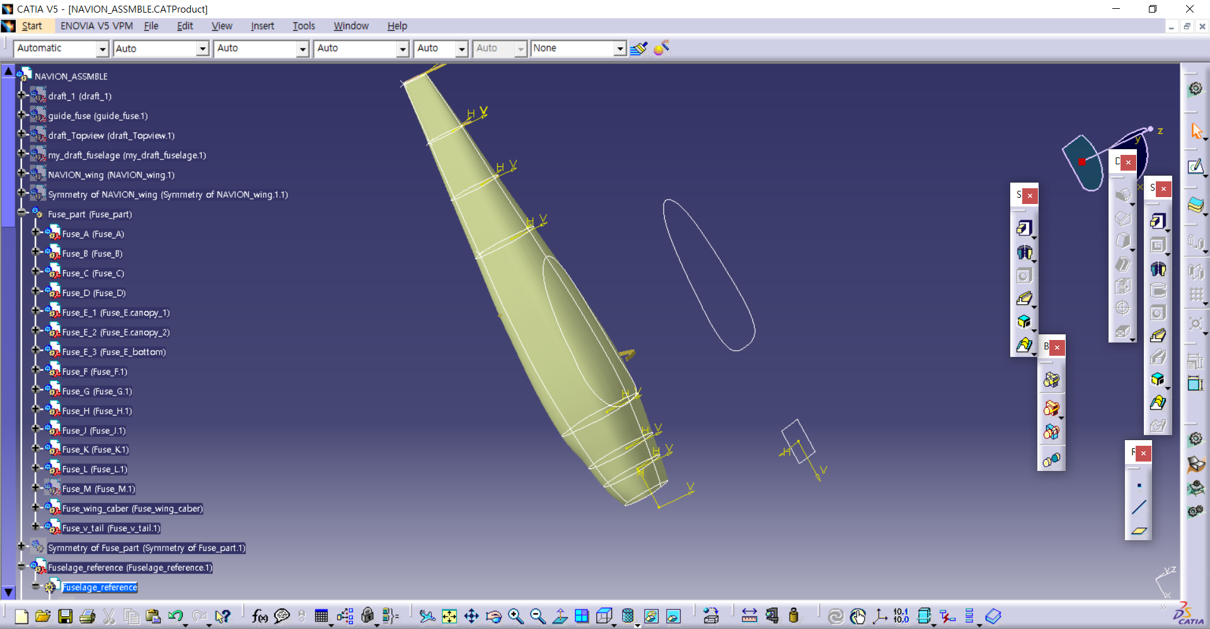Click the compass manipulation handle
This screenshot has width=1210, height=629.
(1082, 162)
